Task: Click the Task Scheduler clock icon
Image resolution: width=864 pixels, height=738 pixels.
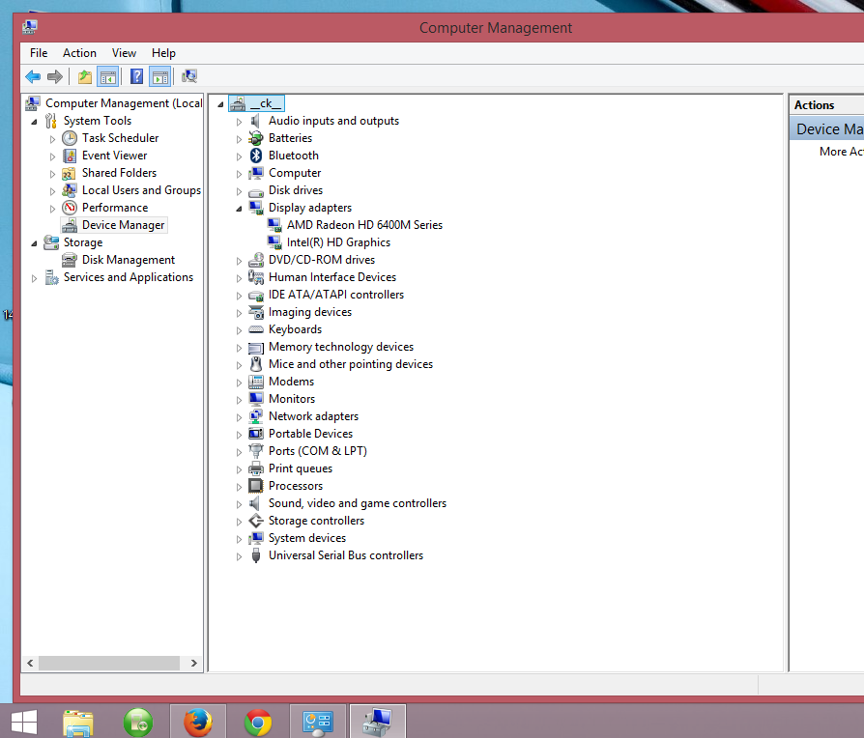Action: [70, 138]
